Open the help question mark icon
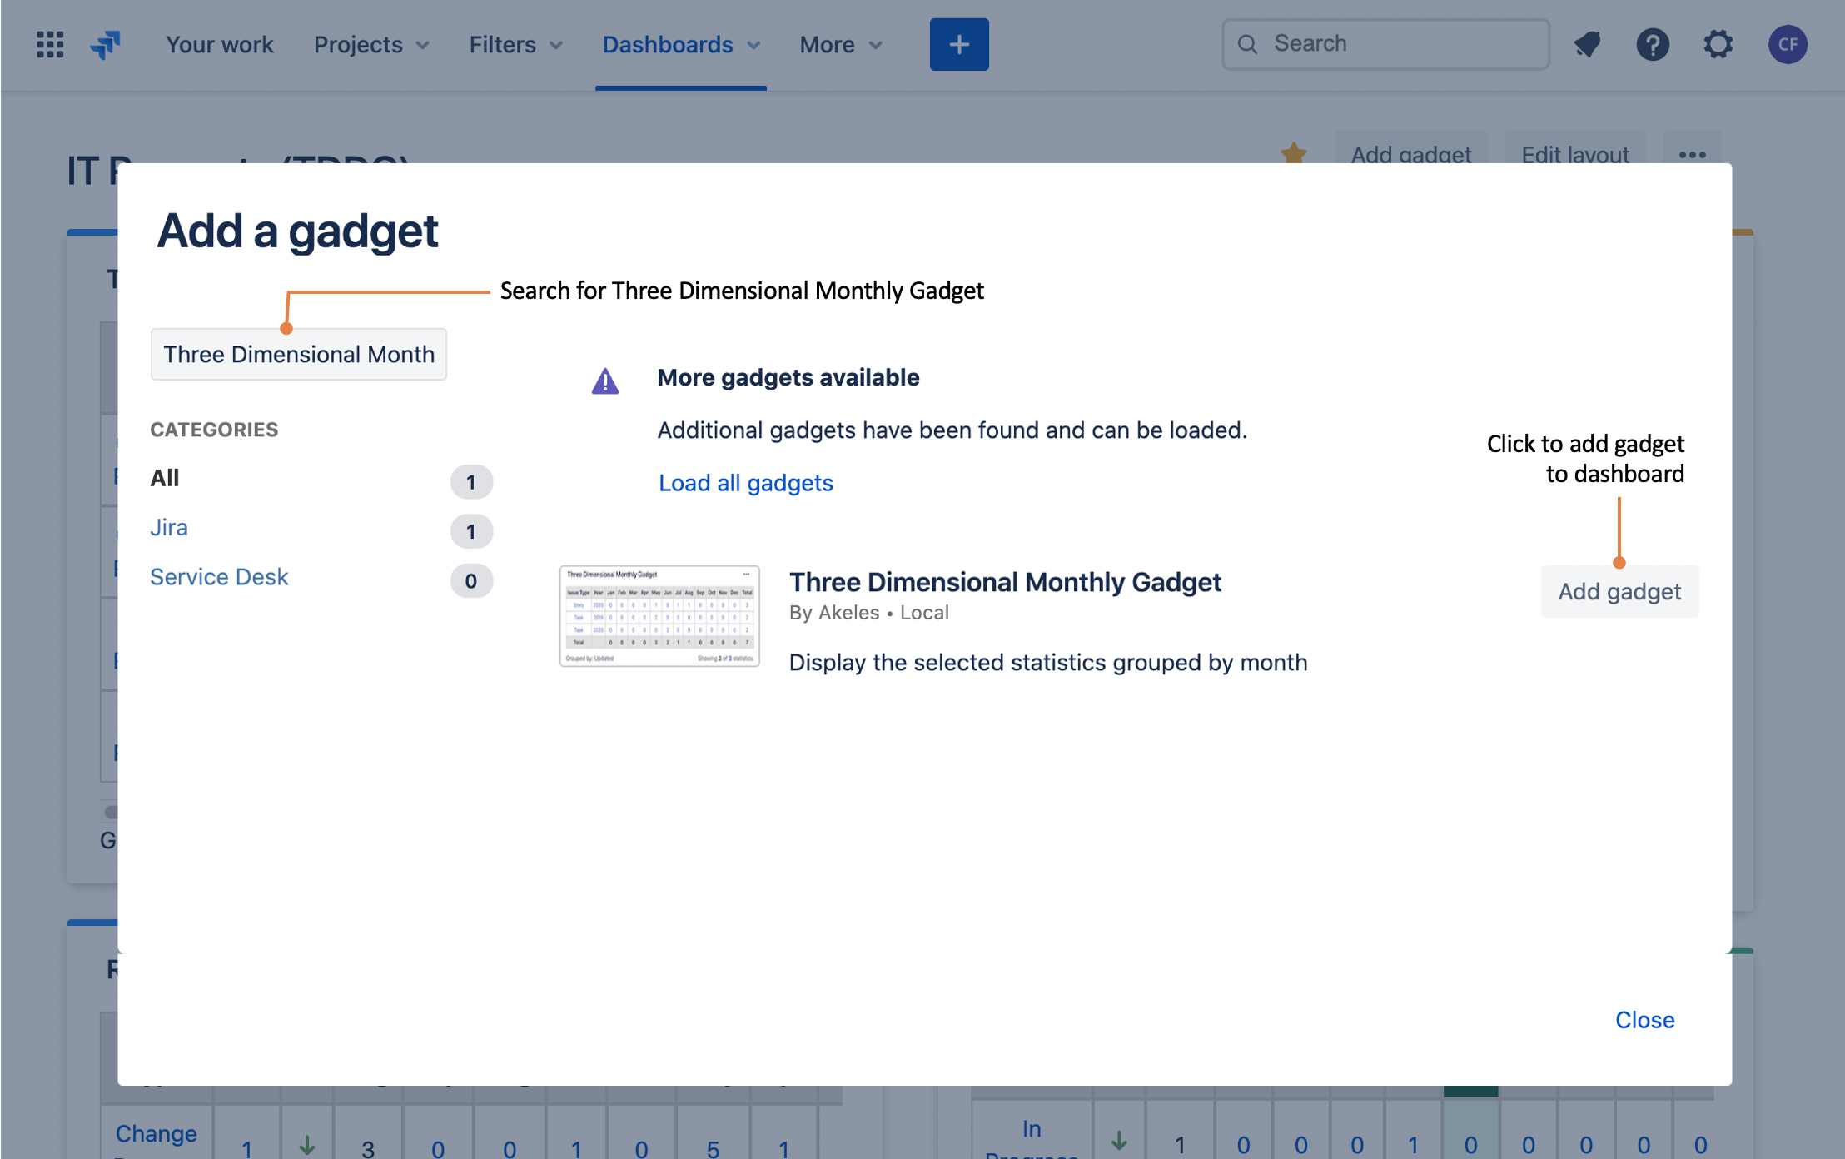 tap(1653, 44)
